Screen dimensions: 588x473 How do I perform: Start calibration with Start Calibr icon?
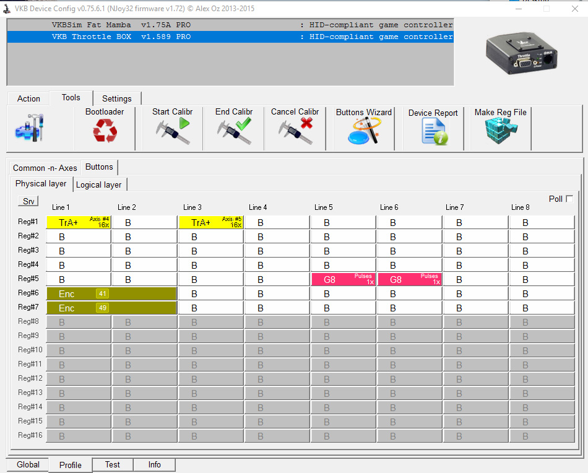(173, 131)
